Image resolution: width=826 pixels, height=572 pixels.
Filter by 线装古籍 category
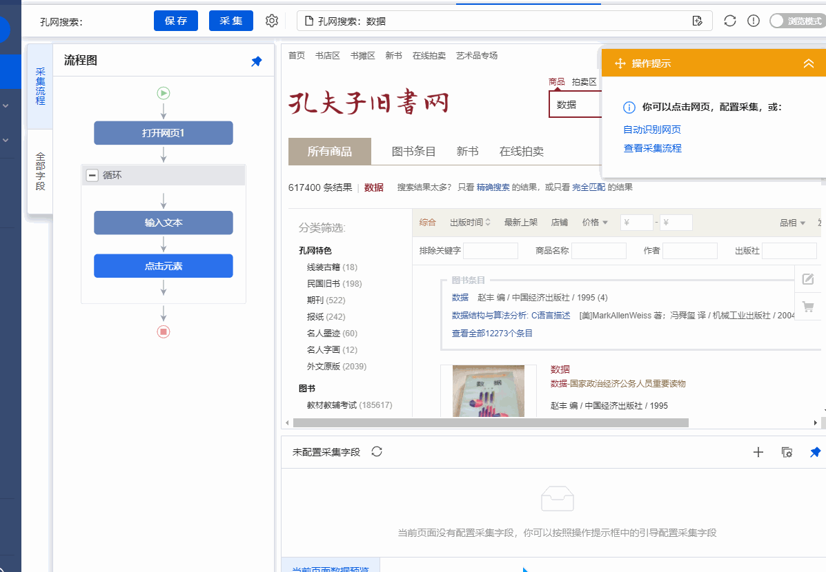pyautogui.click(x=332, y=267)
